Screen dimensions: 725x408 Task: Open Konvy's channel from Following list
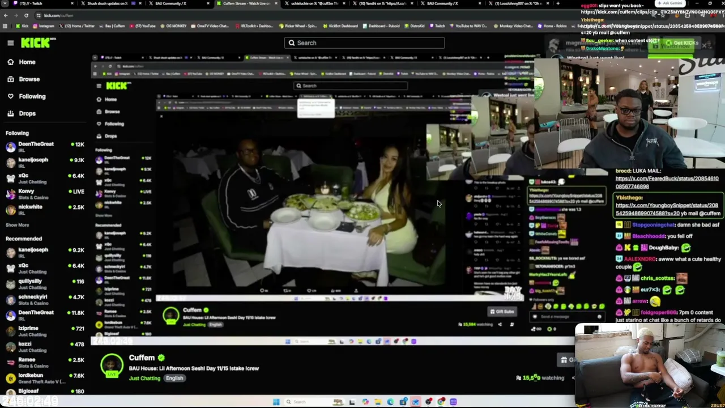point(45,195)
